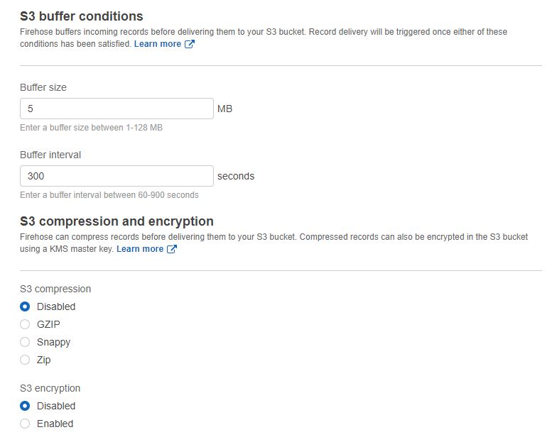Choose GZIP compression option
The height and width of the screenshot is (442, 557).
[26, 324]
